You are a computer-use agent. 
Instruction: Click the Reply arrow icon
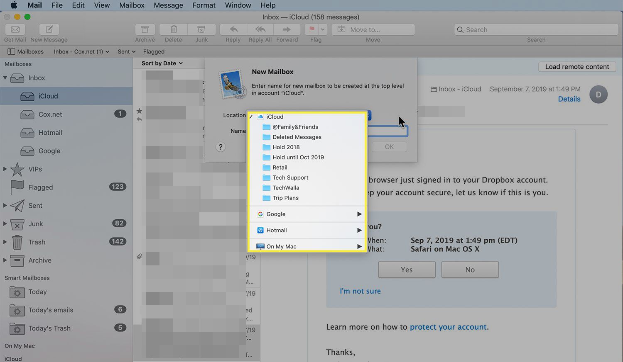233,29
